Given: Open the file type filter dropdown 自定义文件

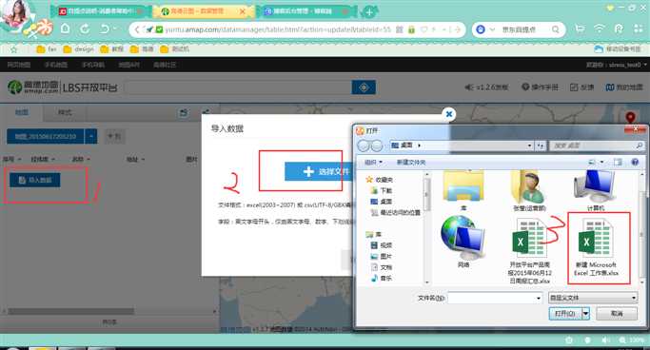Looking at the screenshot, I should click(x=593, y=298).
